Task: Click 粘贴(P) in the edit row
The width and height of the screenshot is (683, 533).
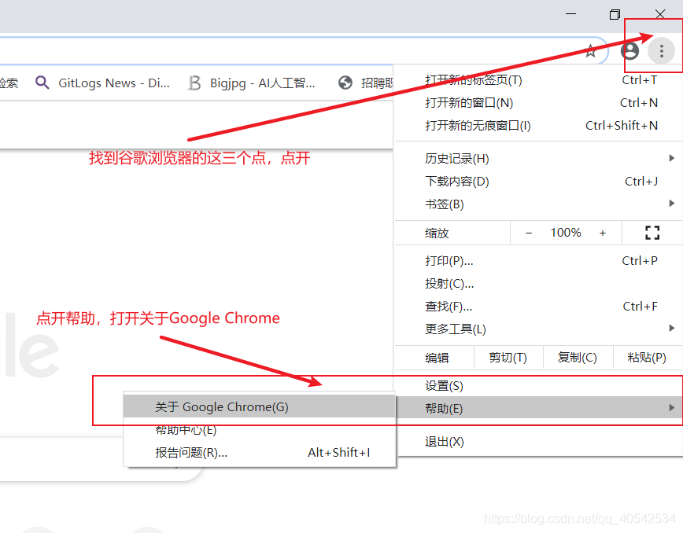Action: (648, 358)
